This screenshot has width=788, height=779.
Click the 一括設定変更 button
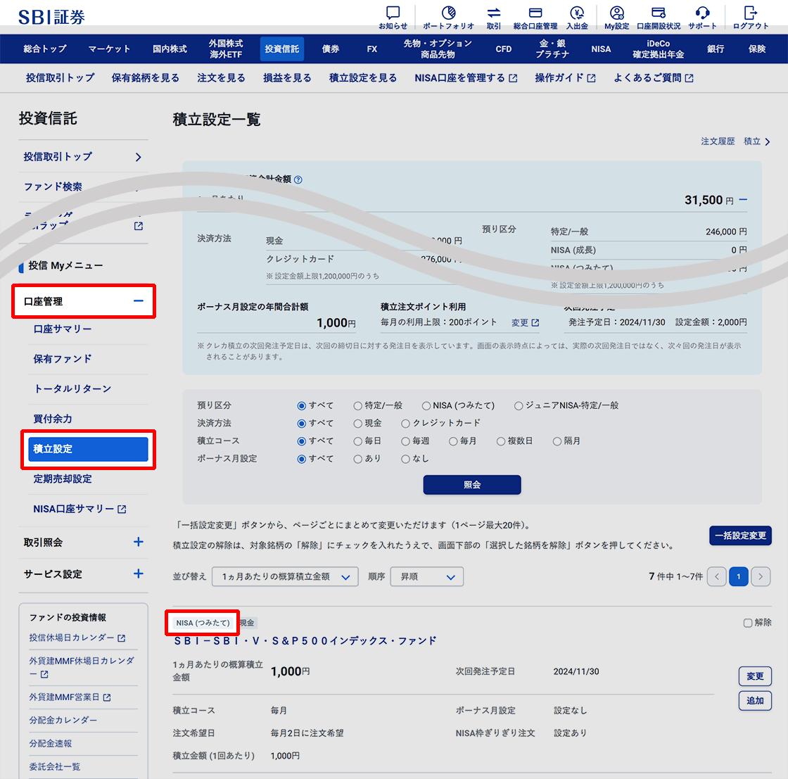740,536
